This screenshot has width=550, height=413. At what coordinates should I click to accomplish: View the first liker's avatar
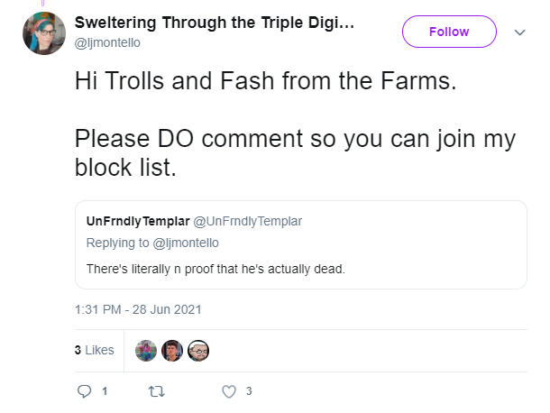coord(145,350)
